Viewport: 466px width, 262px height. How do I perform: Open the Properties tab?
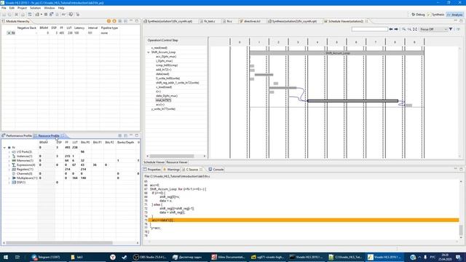(152, 170)
